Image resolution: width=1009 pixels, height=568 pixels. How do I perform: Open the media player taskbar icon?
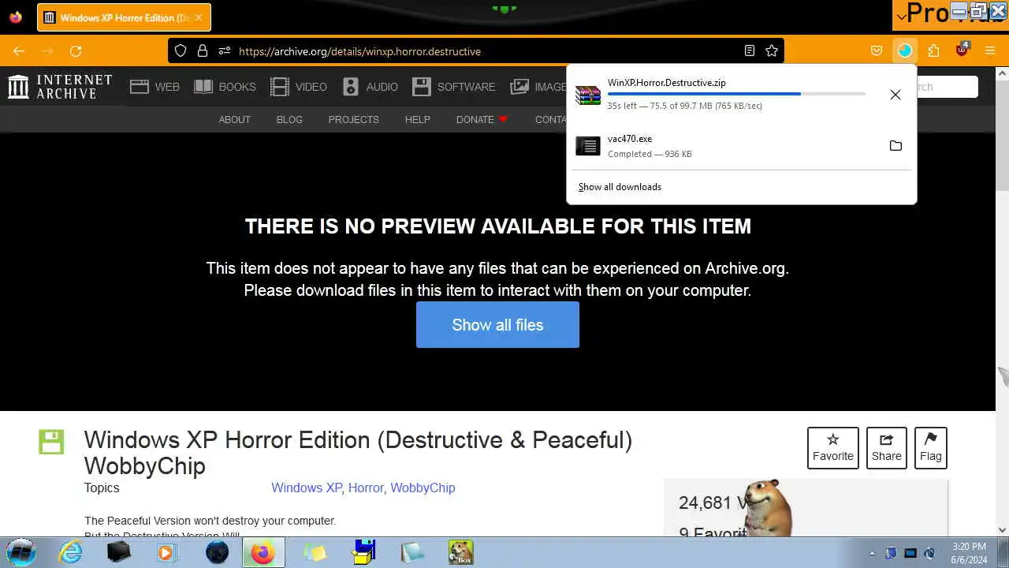click(x=166, y=552)
